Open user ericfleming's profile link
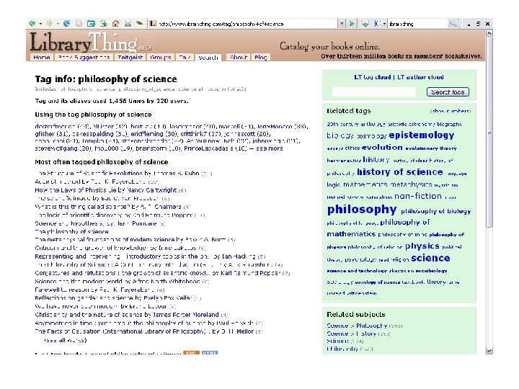The image size is (519, 389). (147, 134)
